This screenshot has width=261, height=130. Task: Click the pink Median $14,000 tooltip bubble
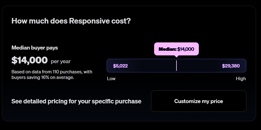pos(176,49)
